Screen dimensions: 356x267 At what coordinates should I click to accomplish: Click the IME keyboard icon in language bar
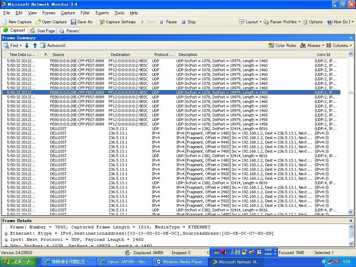(217, 252)
